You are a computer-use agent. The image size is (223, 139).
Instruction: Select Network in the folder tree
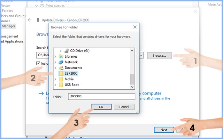(x=71, y=62)
